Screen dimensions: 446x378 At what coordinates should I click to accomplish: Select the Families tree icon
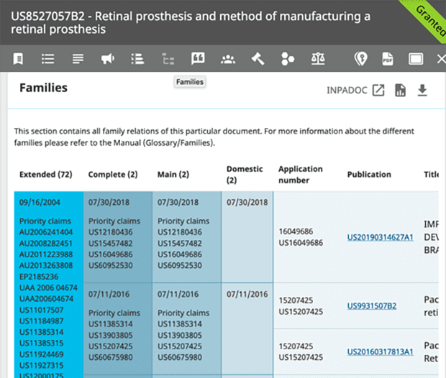[x=168, y=59]
